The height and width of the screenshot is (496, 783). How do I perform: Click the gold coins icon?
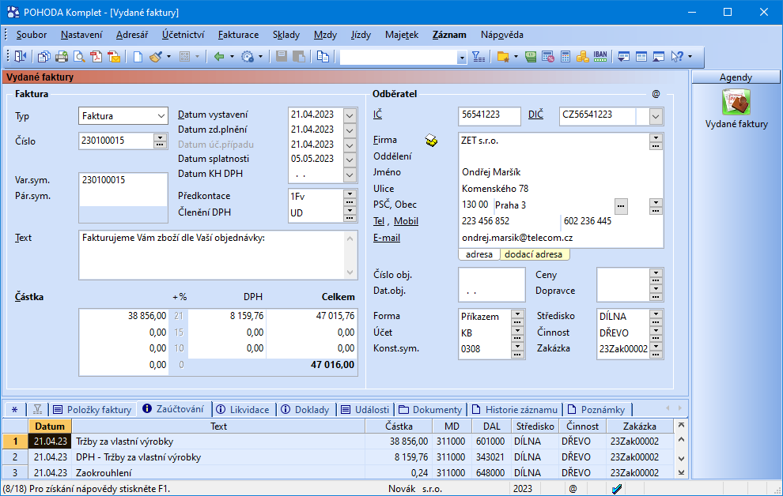point(582,57)
